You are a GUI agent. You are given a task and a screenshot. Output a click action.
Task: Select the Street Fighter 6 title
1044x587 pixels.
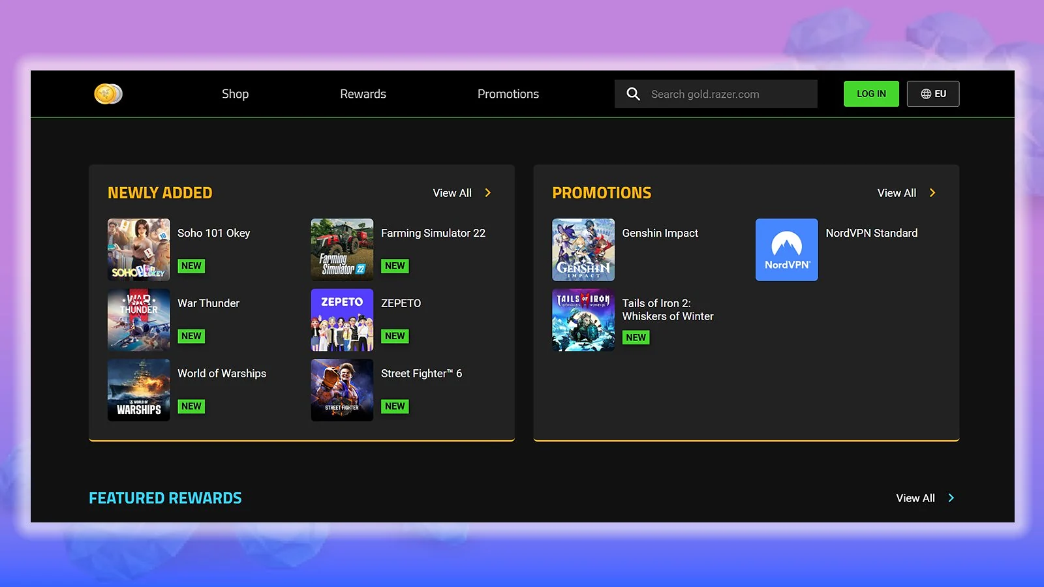coord(422,374)
